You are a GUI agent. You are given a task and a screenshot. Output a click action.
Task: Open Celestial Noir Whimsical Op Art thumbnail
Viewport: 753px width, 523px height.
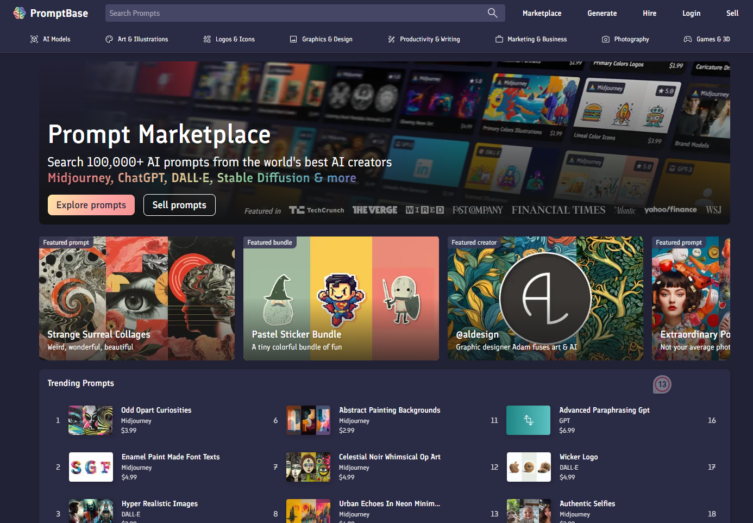[x=309, y=467]
